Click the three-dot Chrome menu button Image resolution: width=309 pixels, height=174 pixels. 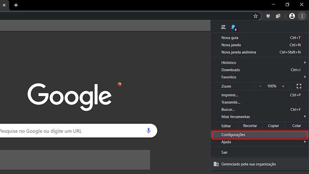tap(302, 16)
